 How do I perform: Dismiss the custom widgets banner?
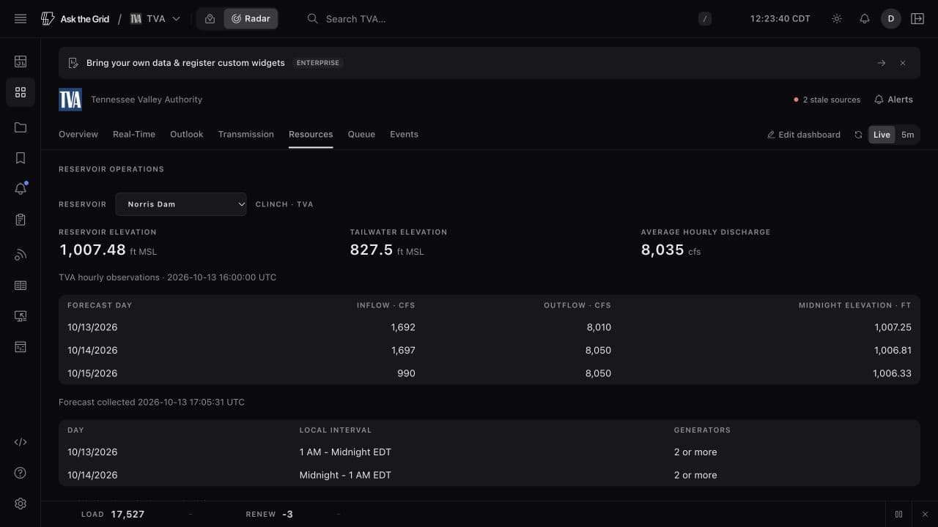click(x=903, y=63)
